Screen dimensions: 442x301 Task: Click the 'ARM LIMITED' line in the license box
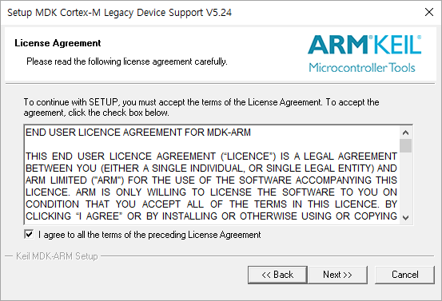(212, 180)
